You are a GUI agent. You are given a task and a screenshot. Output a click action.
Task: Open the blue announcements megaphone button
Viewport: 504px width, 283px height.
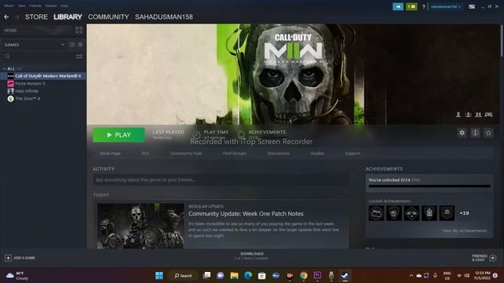398,6
